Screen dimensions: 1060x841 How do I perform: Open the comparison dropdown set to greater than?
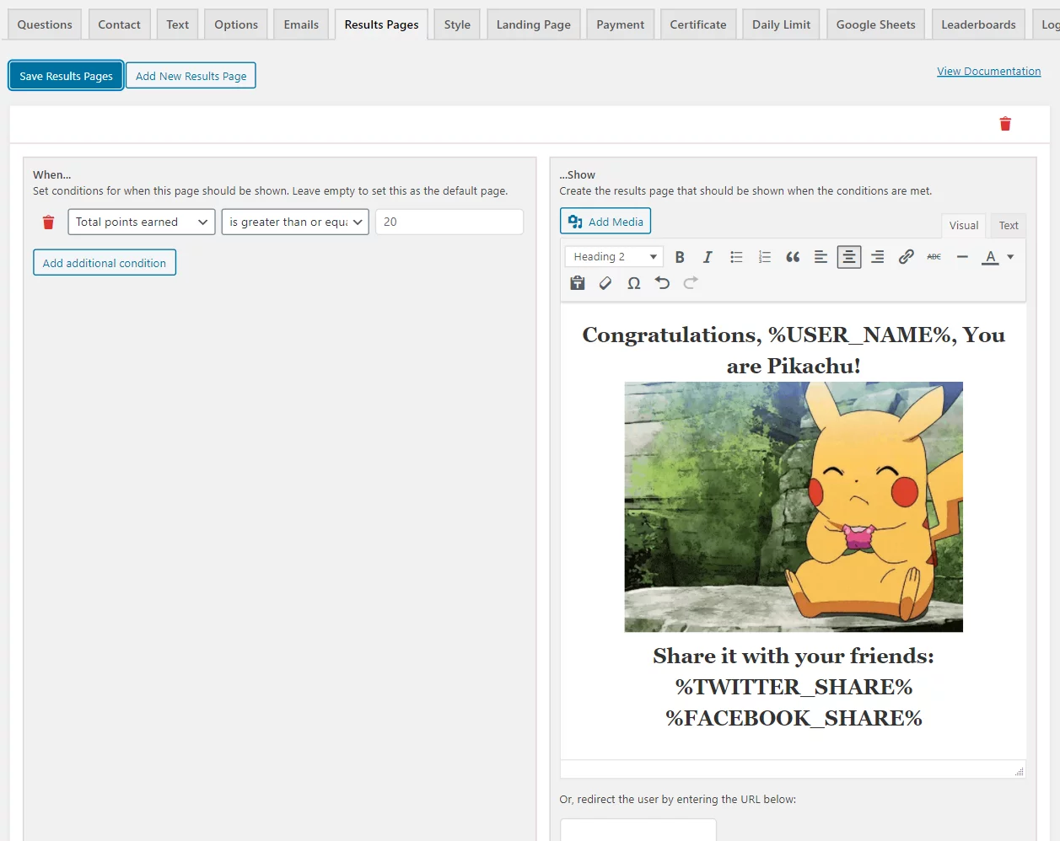point(294,222)
